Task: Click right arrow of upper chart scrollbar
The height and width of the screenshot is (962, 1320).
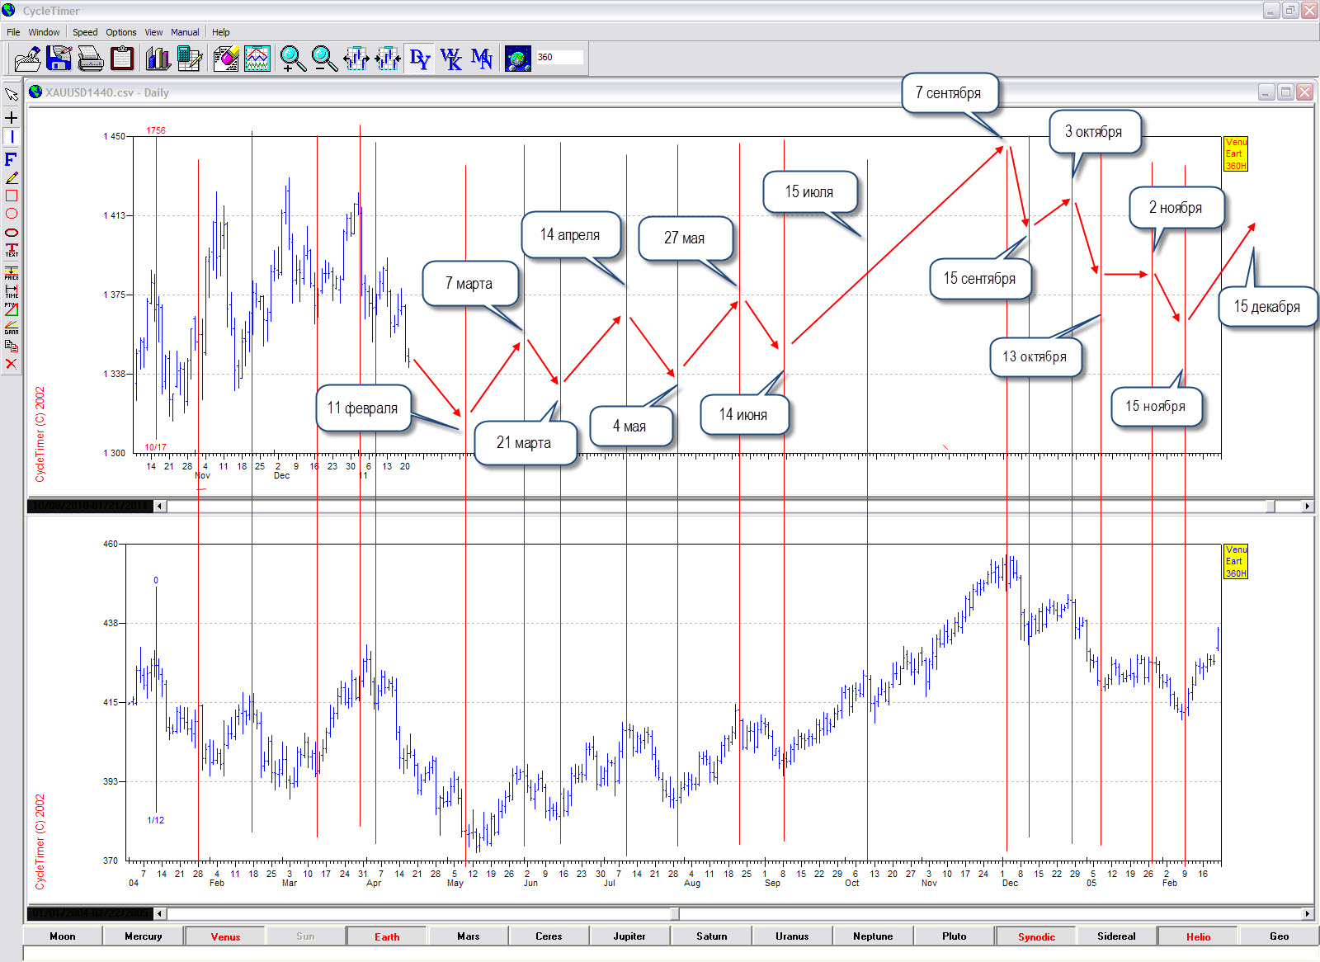Action: point(1307,506)
